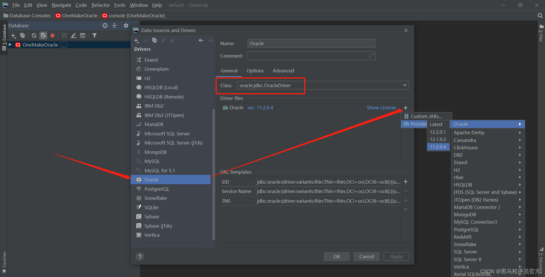Click the locate target icon in Database header
This screenshot has height=277, width=545.
[x=105, y=26]
